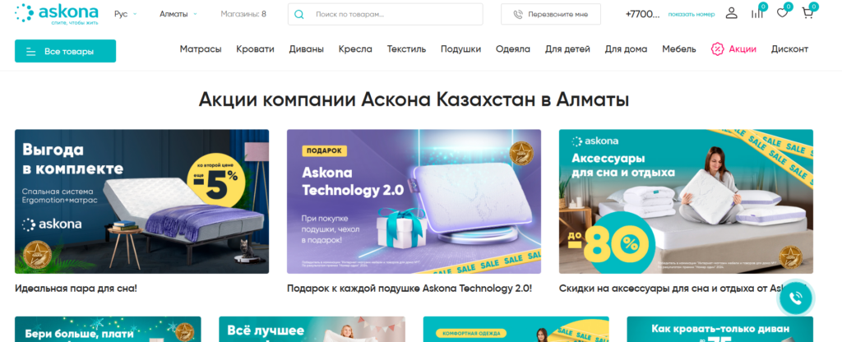This screenshot has width=842, height=342.
Task: Click the search magnifier icon
Action: [x=299, y=15]
